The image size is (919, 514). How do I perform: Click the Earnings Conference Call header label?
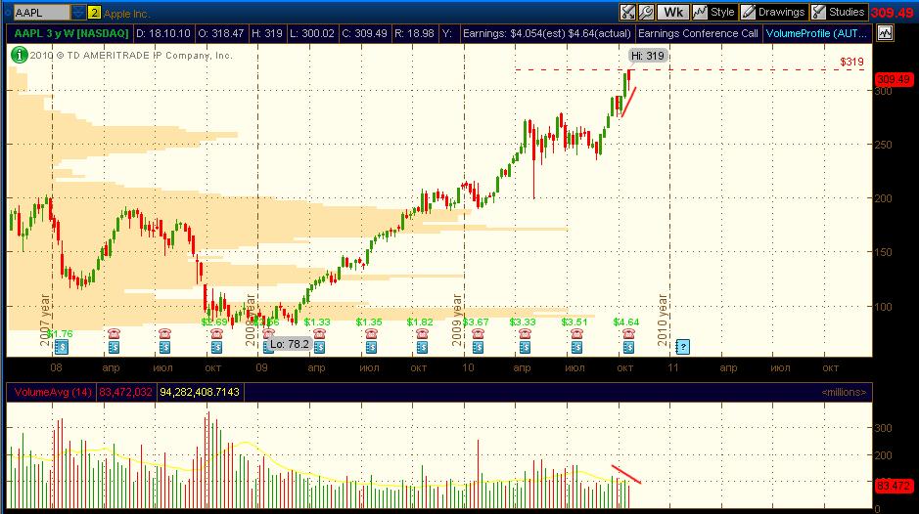698,33
